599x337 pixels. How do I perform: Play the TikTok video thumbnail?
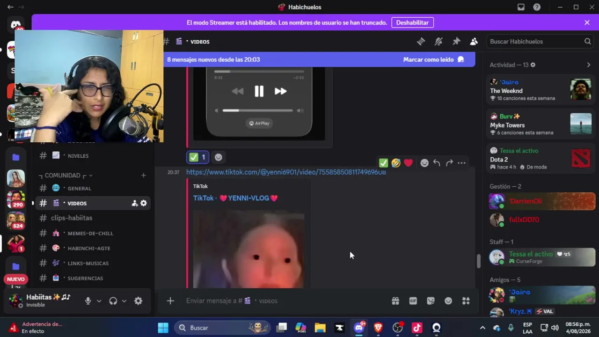[248, 249]
